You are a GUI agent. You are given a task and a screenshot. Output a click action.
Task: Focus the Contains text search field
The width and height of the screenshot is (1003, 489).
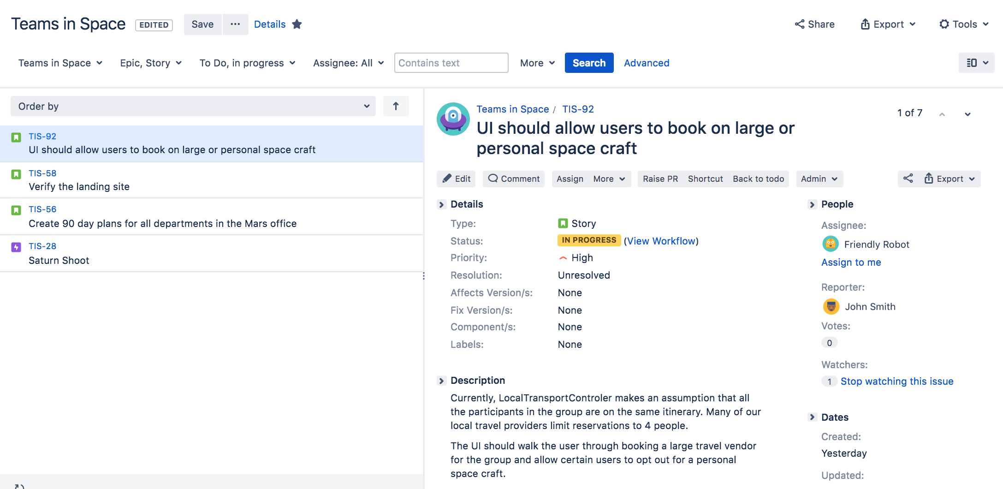coord(451,63)
